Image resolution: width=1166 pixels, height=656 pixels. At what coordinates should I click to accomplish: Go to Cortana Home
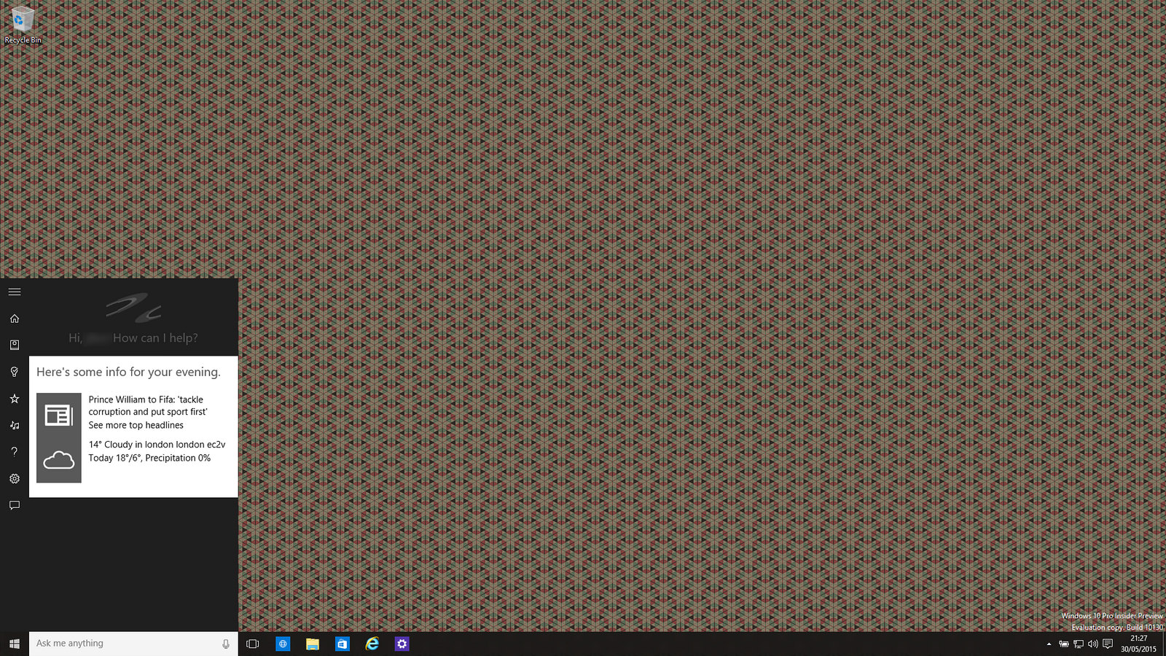tap(15, 319)
